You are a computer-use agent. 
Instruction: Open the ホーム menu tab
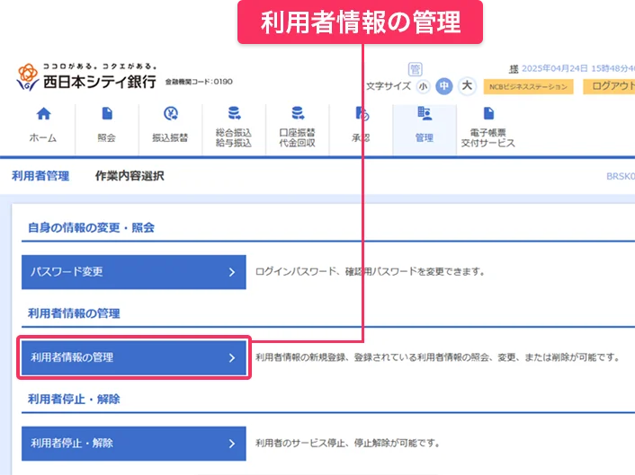[43, 129]
